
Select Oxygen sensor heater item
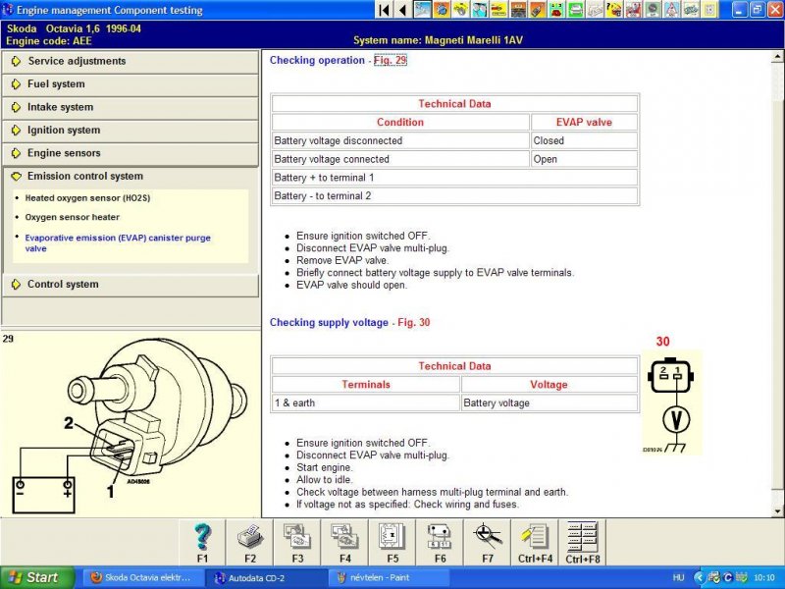click(x=72, y=217)
